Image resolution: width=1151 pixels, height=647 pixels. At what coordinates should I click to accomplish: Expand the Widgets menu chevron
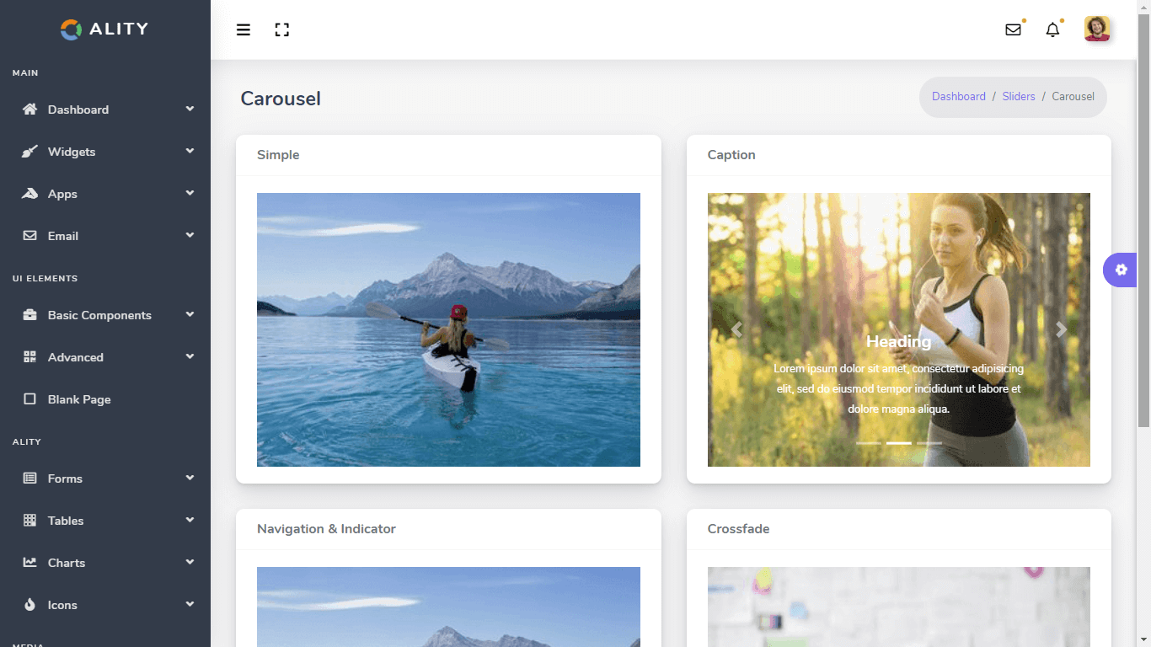point(190,151)
